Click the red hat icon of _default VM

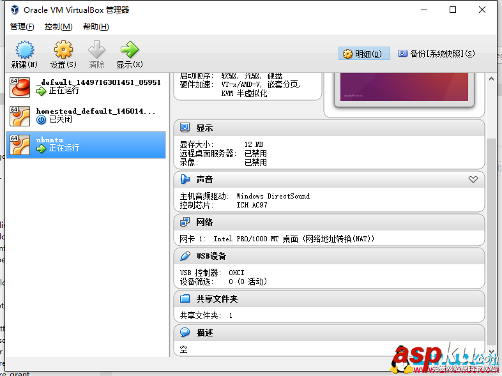20,87
